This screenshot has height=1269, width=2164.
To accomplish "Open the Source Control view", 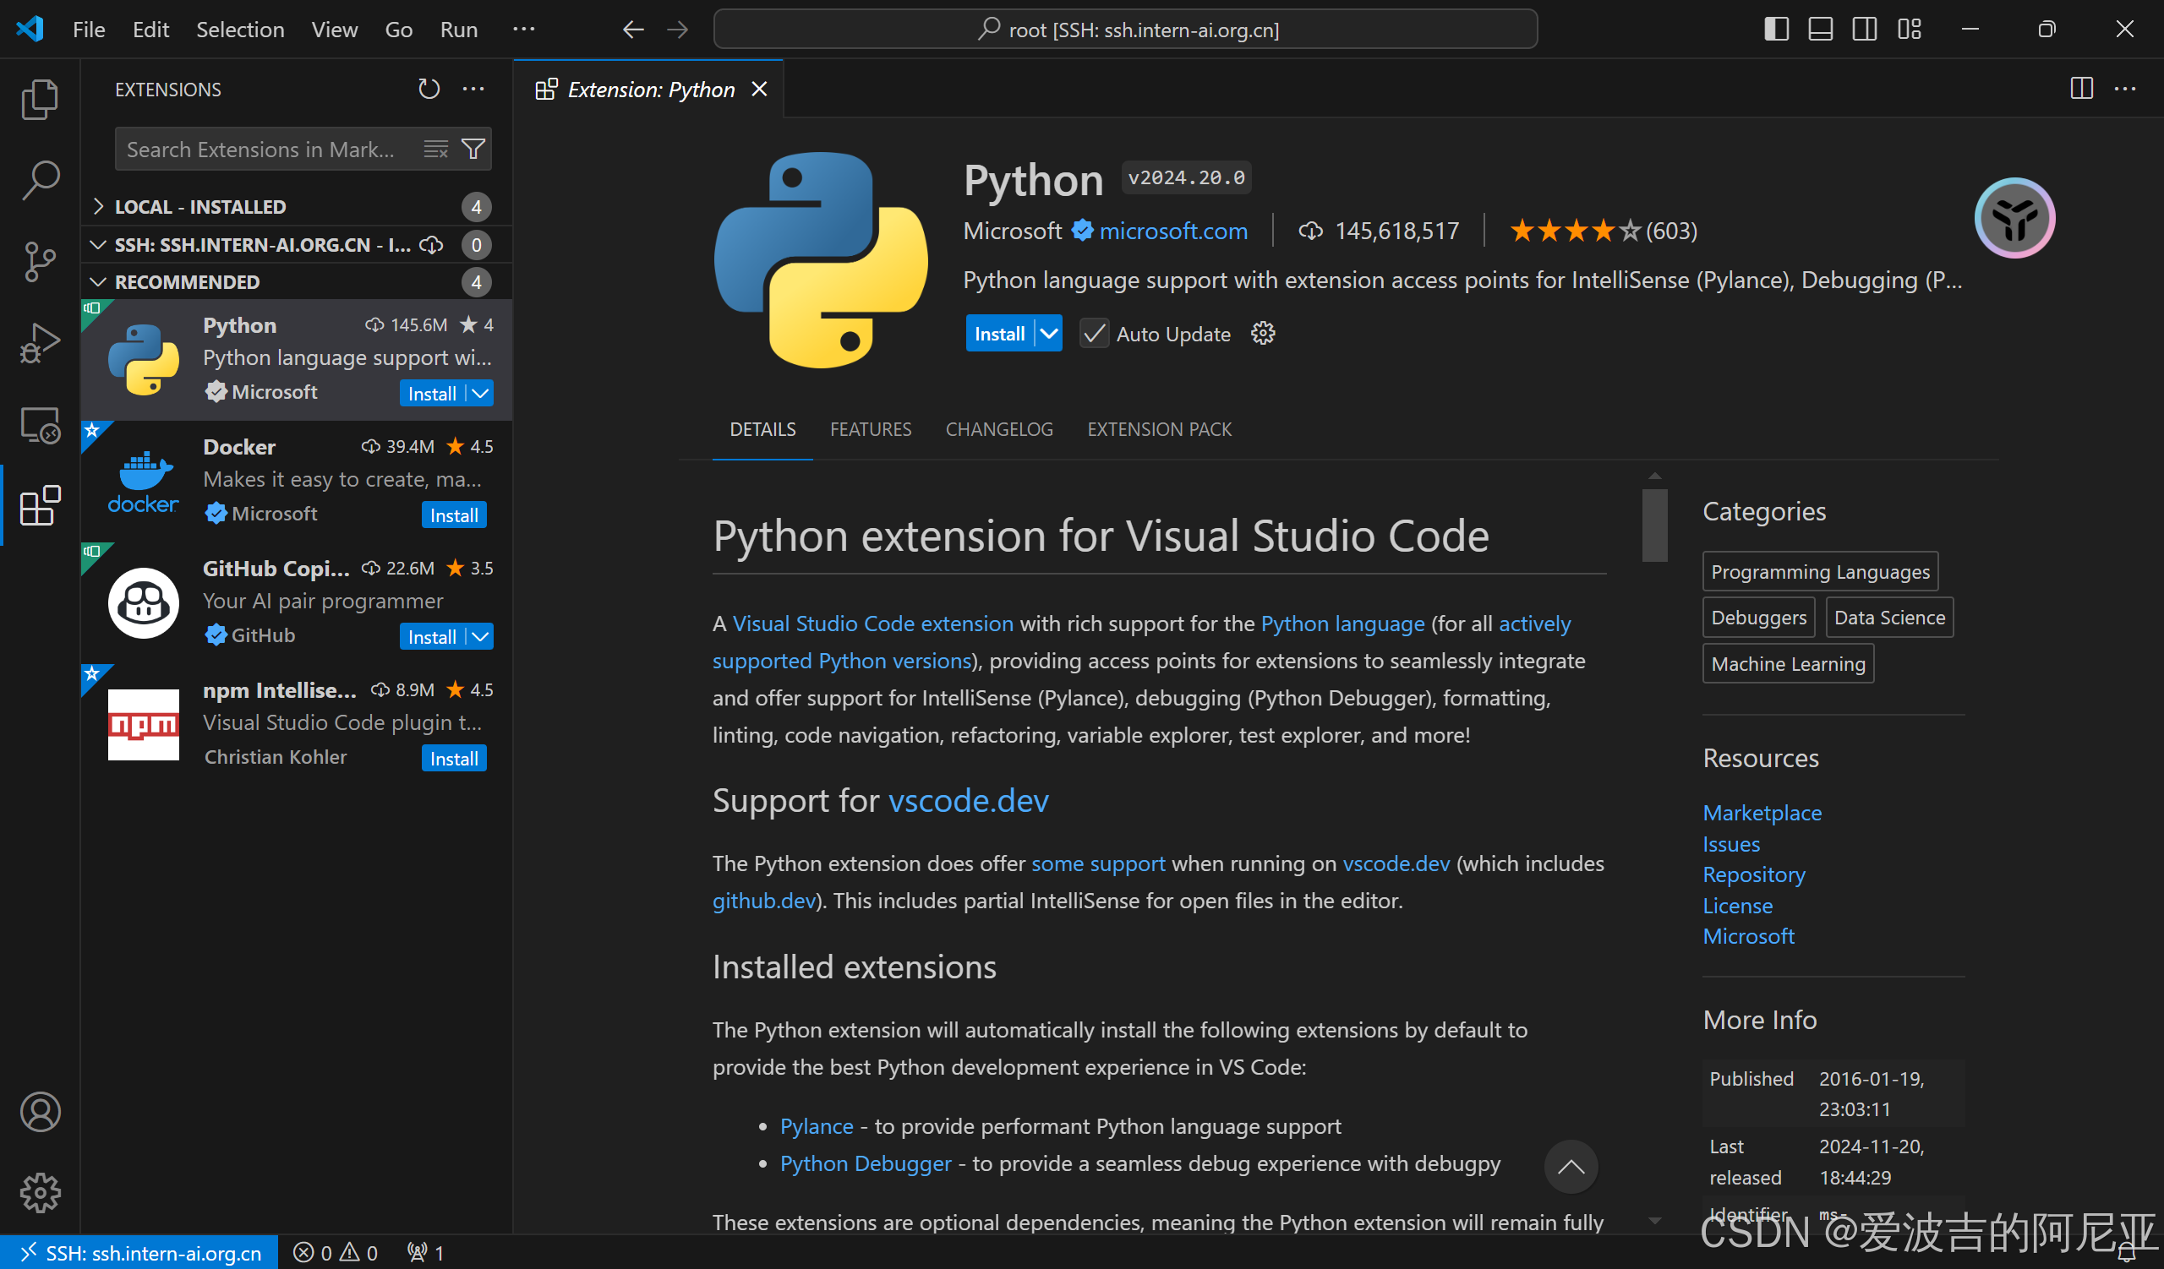I will (40, 261).
